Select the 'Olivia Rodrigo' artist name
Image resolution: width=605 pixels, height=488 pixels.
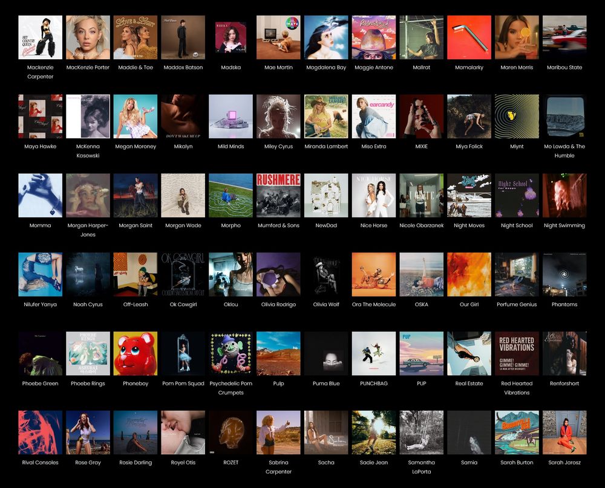(278, 304)
